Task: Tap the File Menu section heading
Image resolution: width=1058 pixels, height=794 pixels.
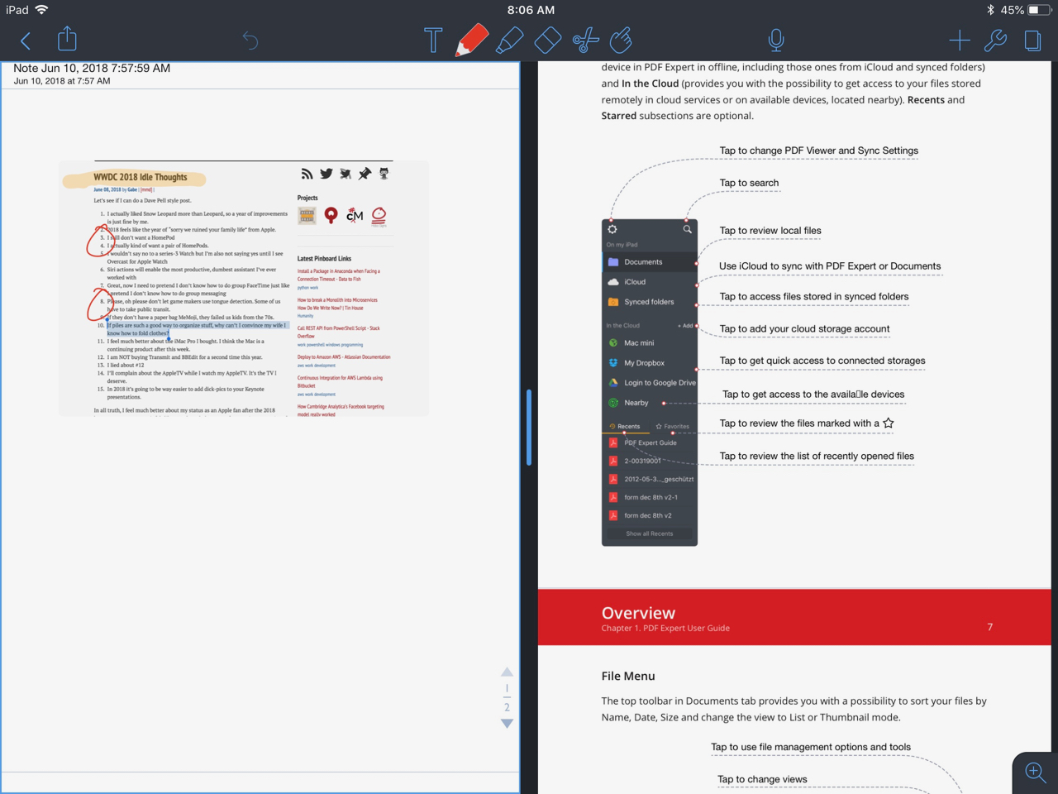Action: [x=628, y=676]
